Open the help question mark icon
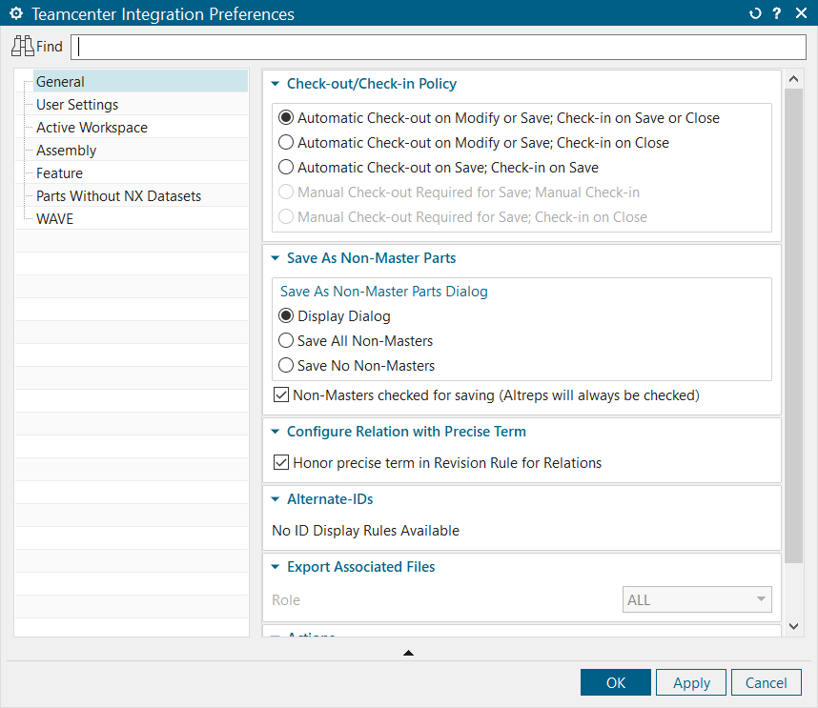 click(777, 13)
